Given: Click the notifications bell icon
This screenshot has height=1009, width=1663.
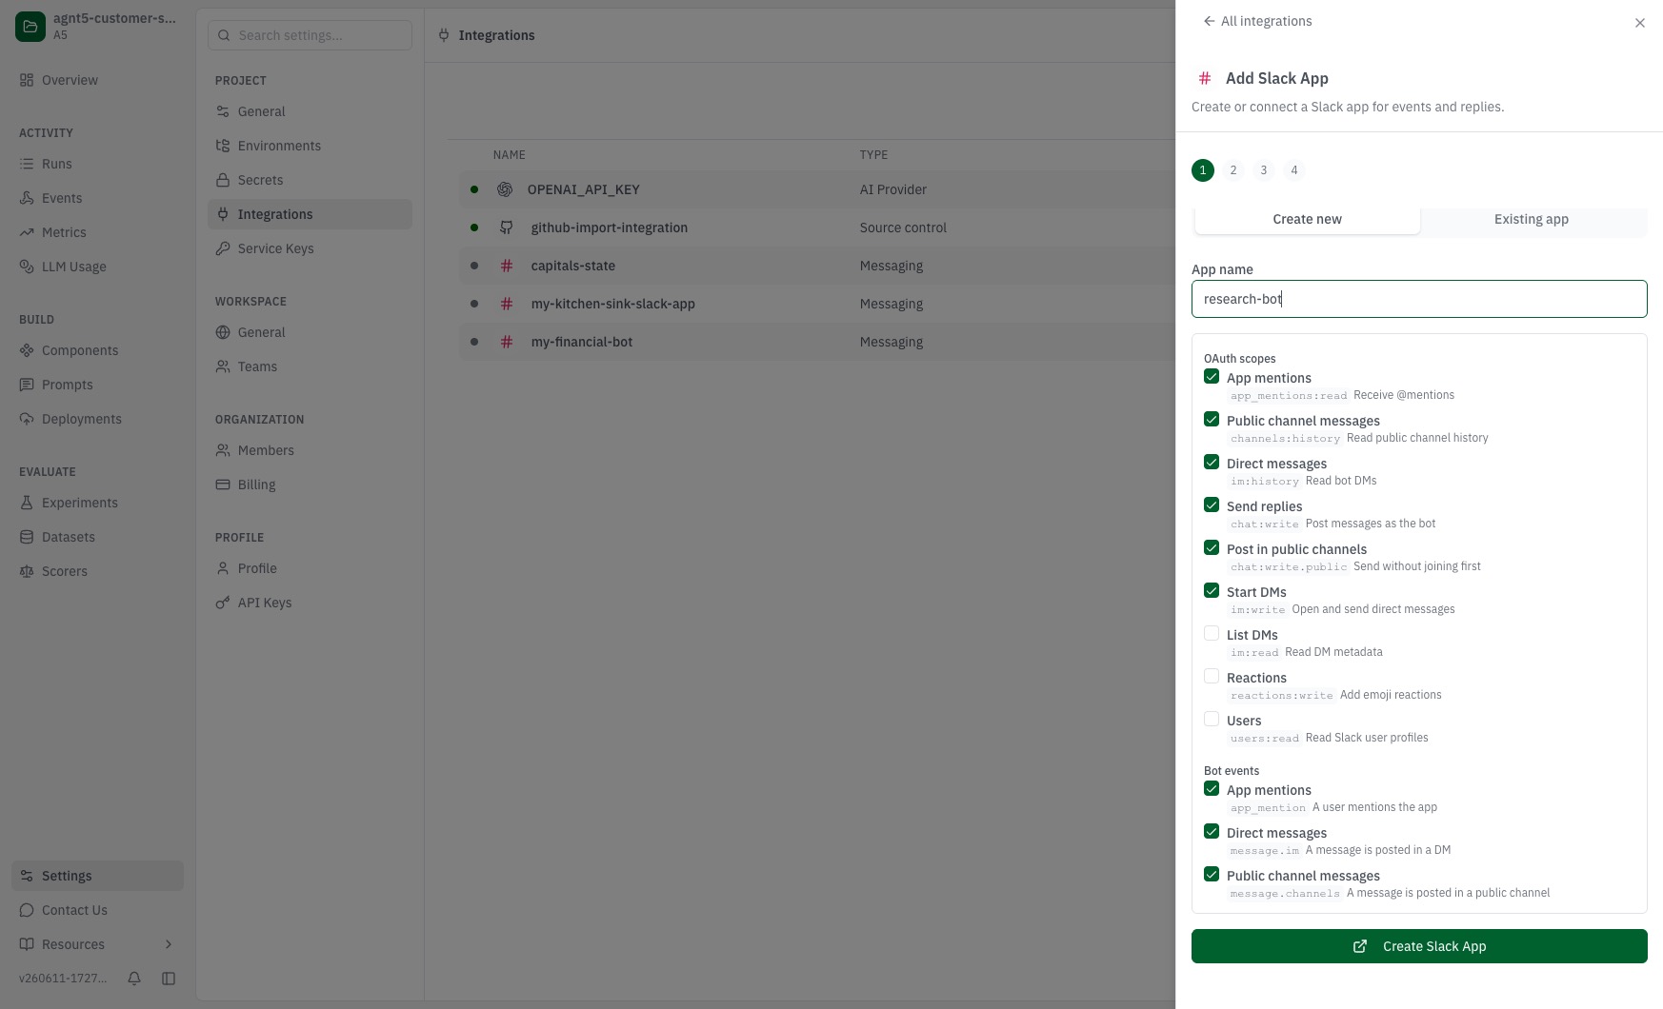Looking at the screenshot, I should click(134, 979).
